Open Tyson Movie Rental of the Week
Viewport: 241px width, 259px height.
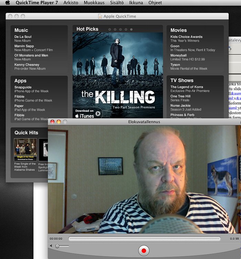pyautogui.click(x=189, y=67)
